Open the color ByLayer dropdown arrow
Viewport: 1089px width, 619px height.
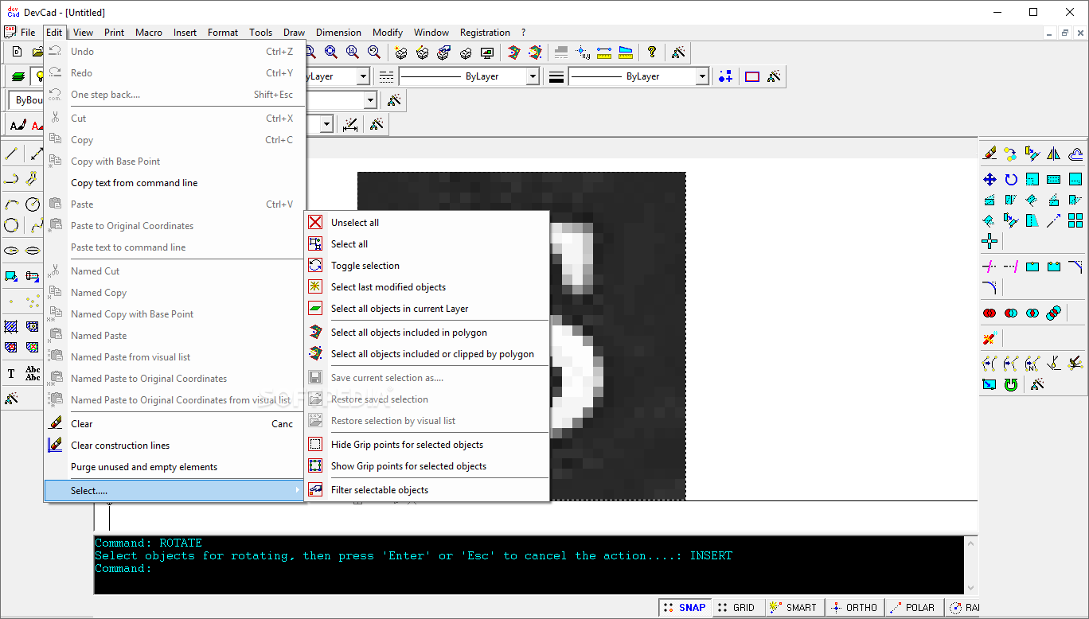(363, 76)
